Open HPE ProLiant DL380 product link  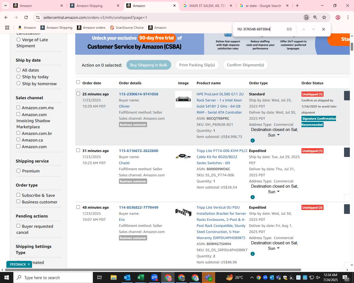pos(220,103)
